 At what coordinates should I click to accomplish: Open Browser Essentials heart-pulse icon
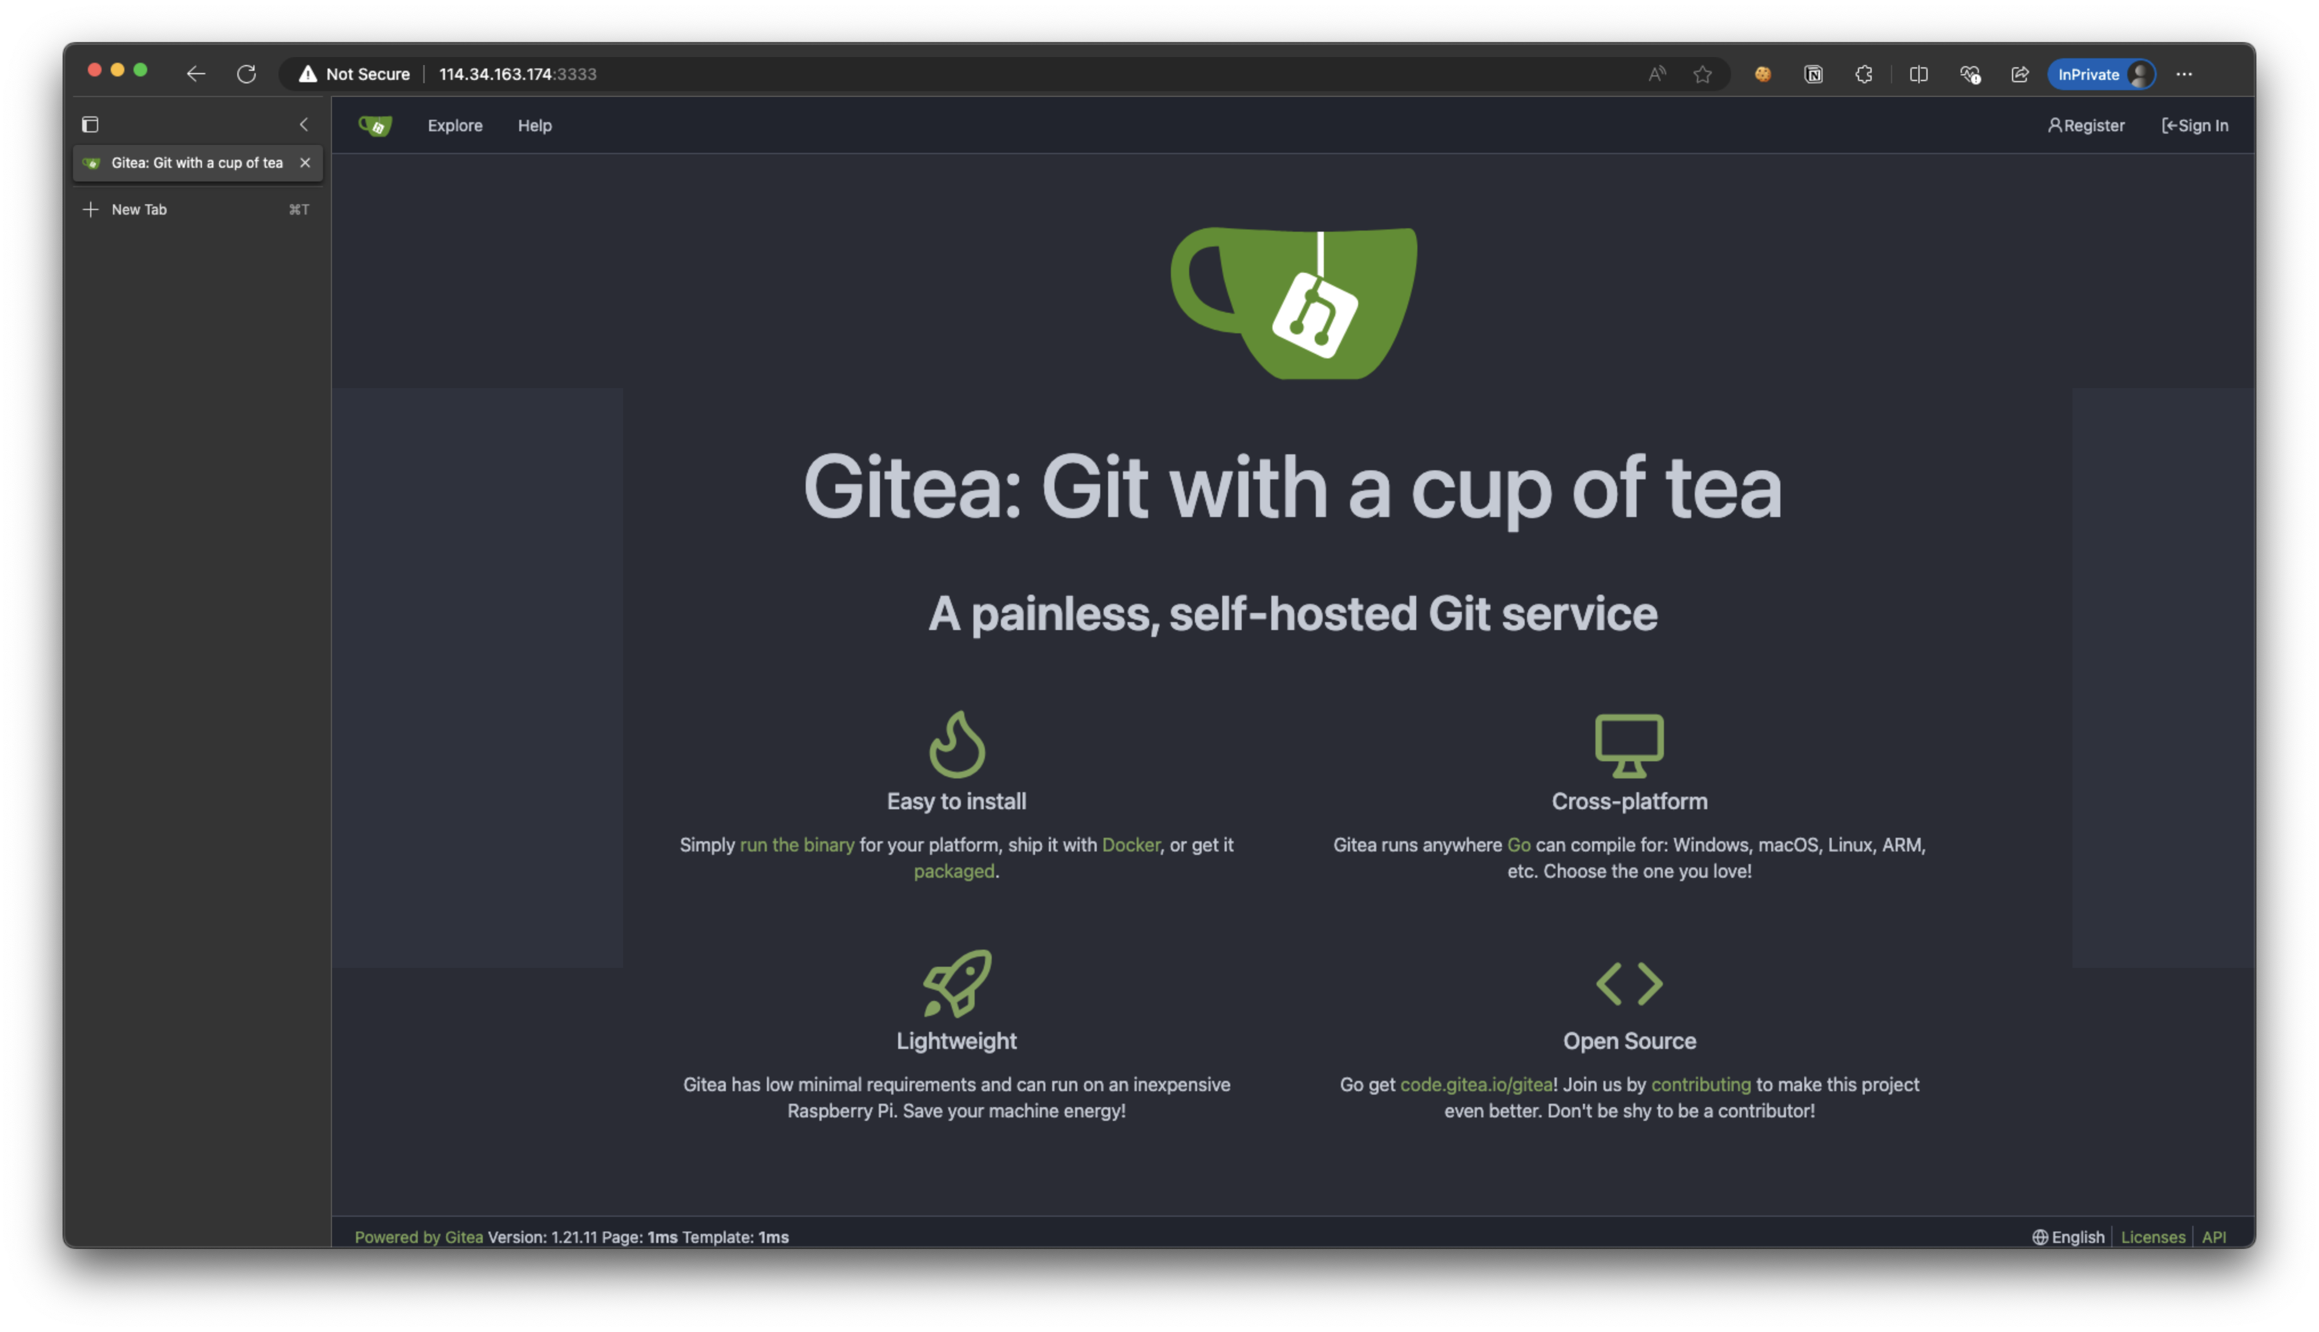pyautogui.click(x=1970, y=74)
